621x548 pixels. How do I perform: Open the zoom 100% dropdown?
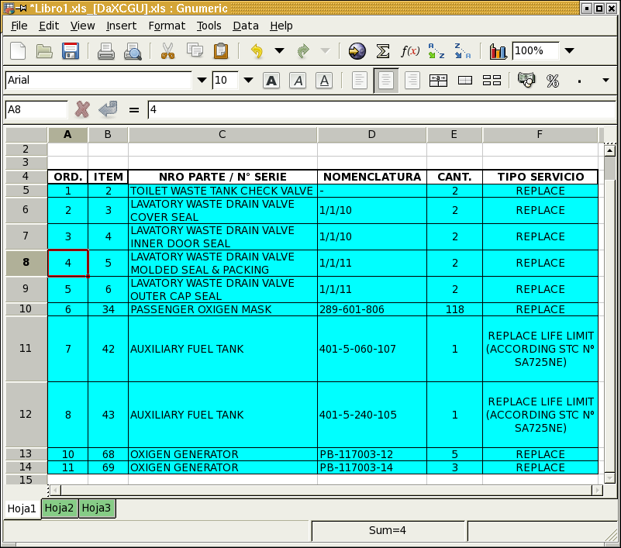pyautogui.click(x=570, y=51)
